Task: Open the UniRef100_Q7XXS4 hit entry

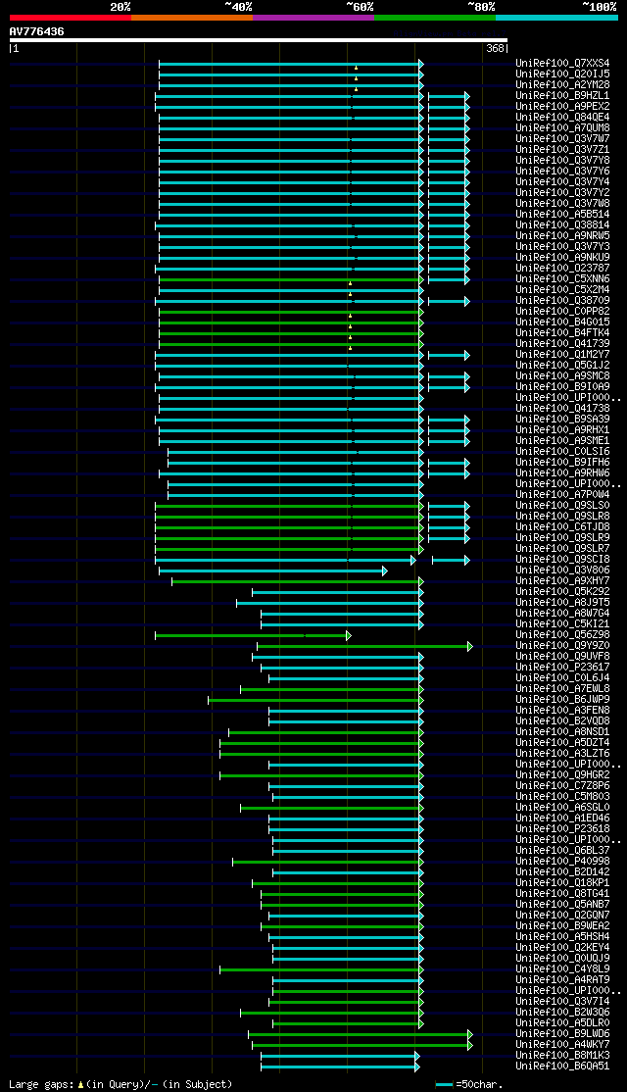Action: [562, 63]
